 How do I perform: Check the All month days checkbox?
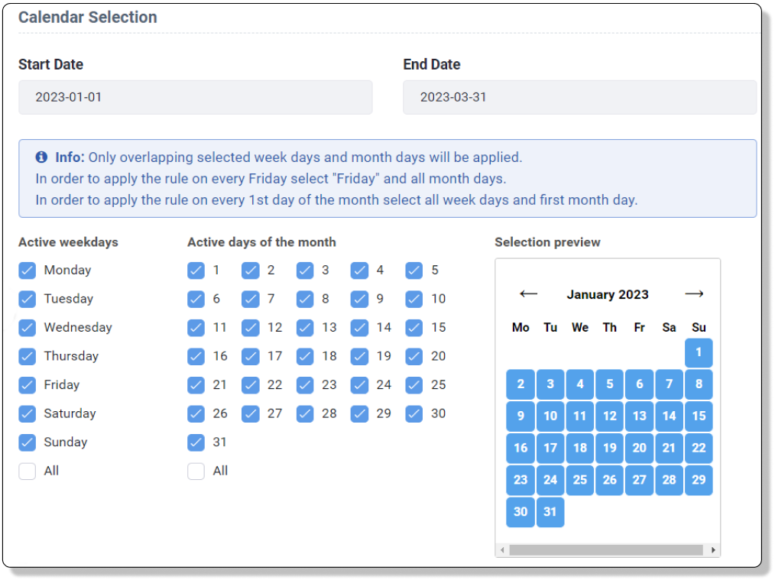point(196,471)
